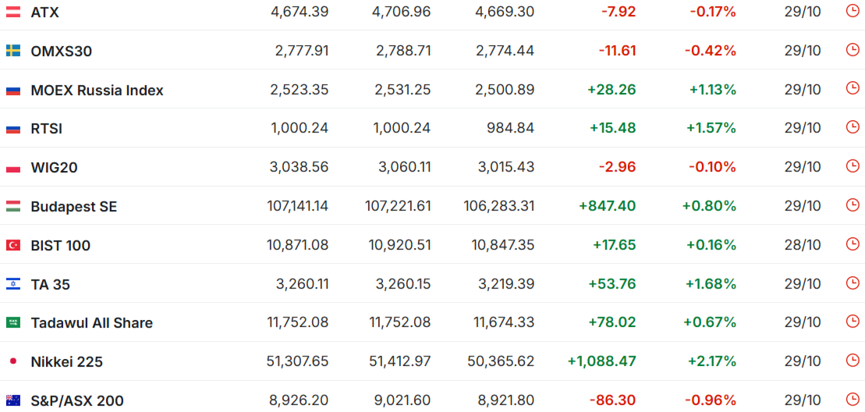Screen dimensions: 865x412
Task: Click the Australian flag icon beside S&P/ASX 200
Action: (x=13, y=400)
